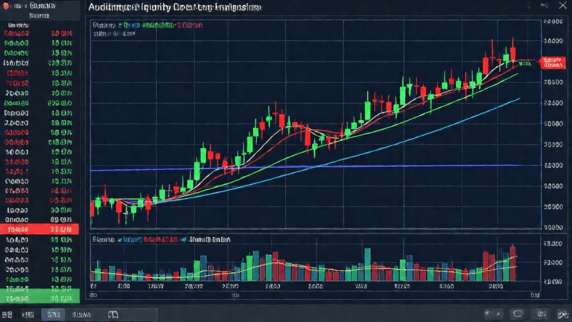Click the second icon in bottom toolbar
The image size is (572, 322).
click(28, 315)
